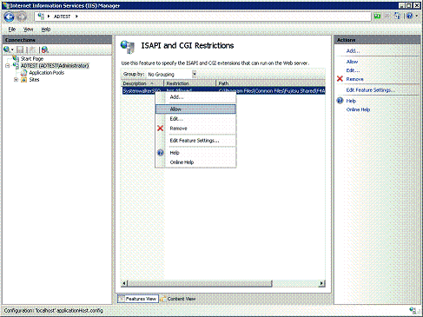The height and width of the screenshot is (317, 423).
Task: Click Online Help link in Actions pane
Action: (x=358, y=109)
